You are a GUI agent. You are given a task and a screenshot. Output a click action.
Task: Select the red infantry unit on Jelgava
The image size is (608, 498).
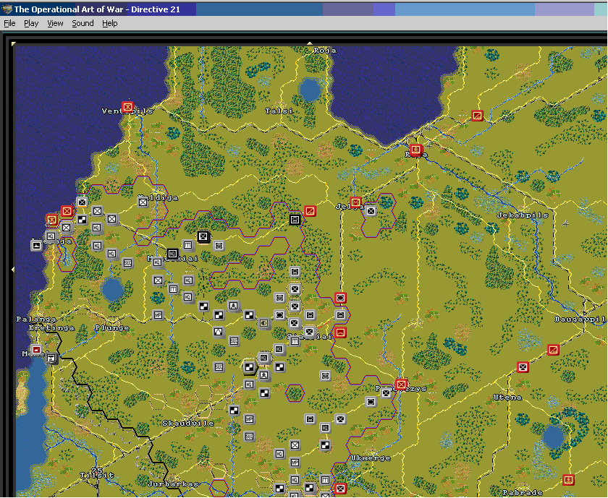[355, 202]
